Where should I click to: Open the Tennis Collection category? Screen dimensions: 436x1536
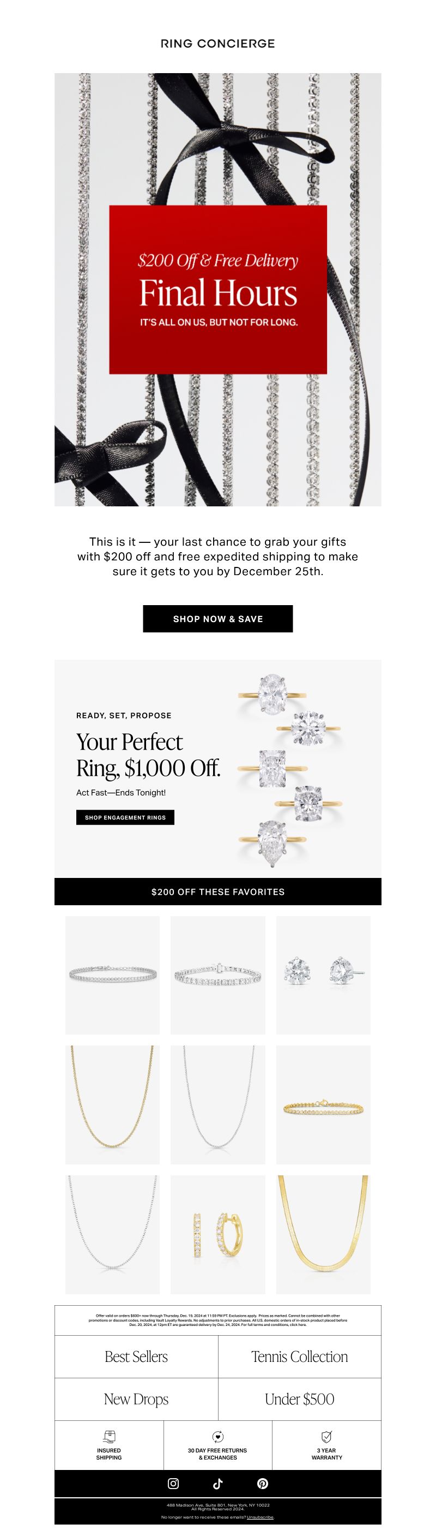coord(300,1356)
